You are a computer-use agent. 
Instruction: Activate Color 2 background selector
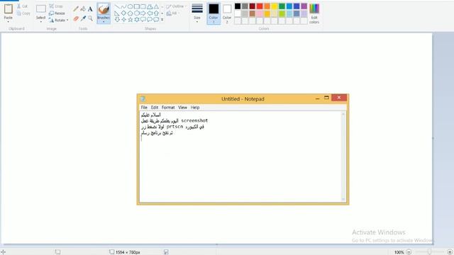pos(227,13)
